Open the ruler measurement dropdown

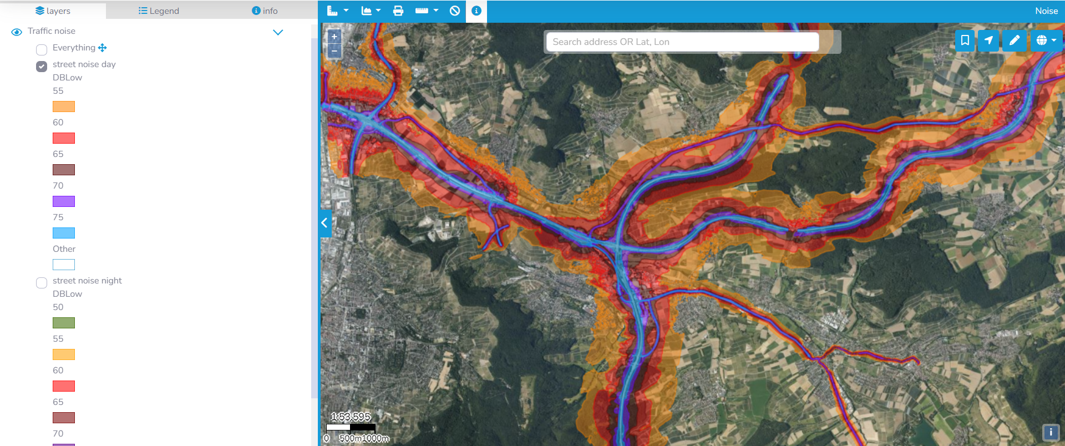click(x=427, y=11)
